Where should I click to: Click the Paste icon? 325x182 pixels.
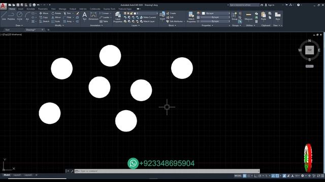tap(264, 16)
